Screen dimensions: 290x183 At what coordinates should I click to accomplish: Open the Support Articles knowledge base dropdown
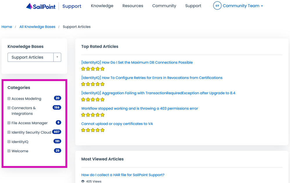[x=34, y=57]
